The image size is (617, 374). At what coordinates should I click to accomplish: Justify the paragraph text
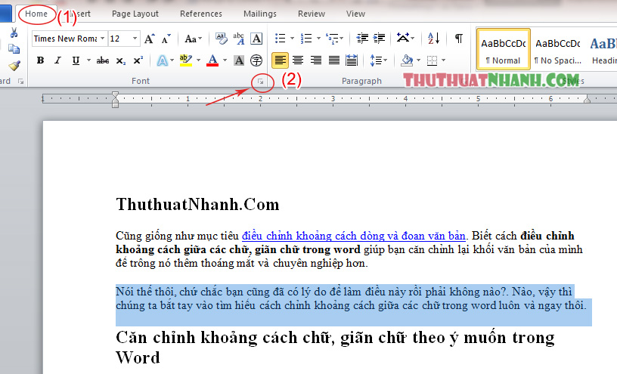(333, 60)
